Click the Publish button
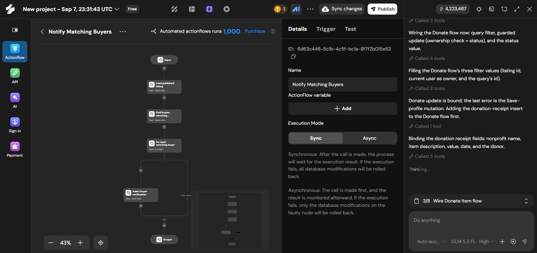Image resolution: width=537 pixels, height=253 pixels. (x=383, y=9)
